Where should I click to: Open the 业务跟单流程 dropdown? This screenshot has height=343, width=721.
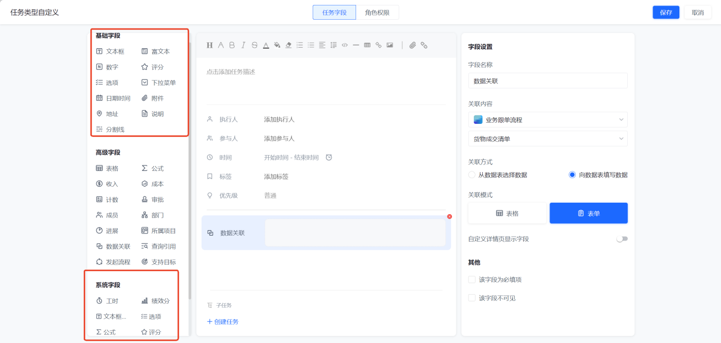point(548,119)
